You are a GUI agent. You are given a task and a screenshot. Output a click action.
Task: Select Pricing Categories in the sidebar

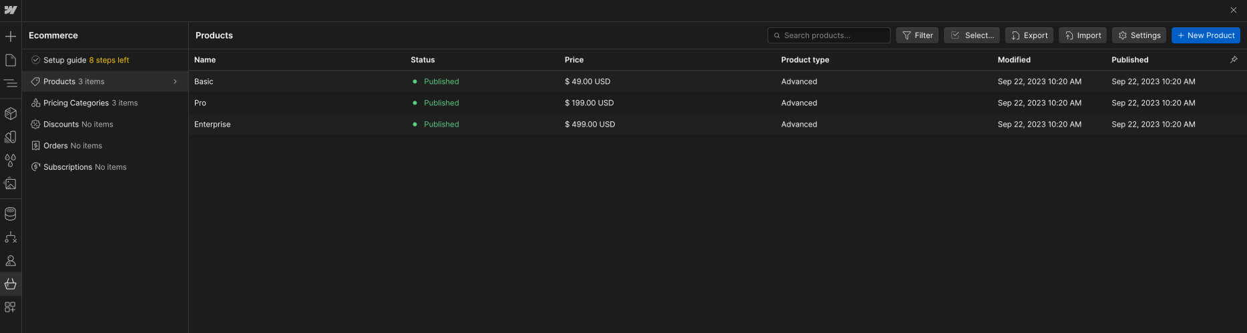pos(105,103)
